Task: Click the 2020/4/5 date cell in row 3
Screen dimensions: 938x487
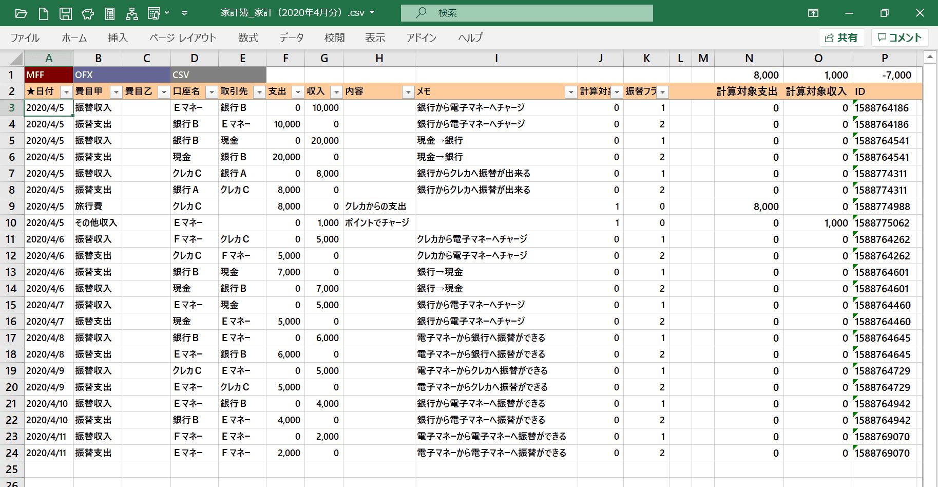Action: [49, 108]
